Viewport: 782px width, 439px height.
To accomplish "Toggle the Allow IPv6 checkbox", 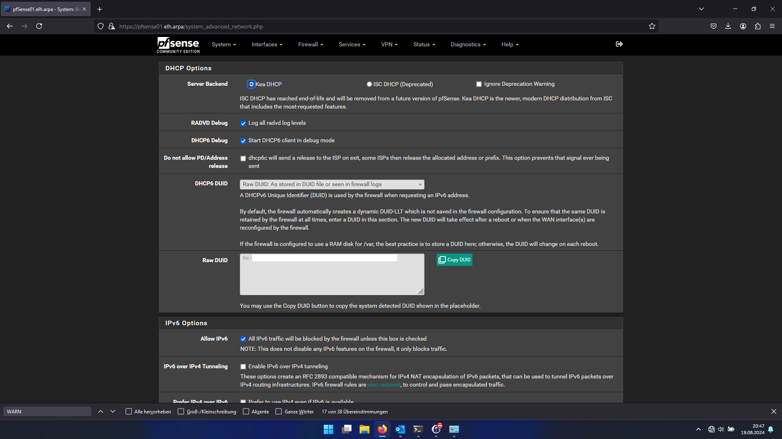I will (x=243, y=339).
